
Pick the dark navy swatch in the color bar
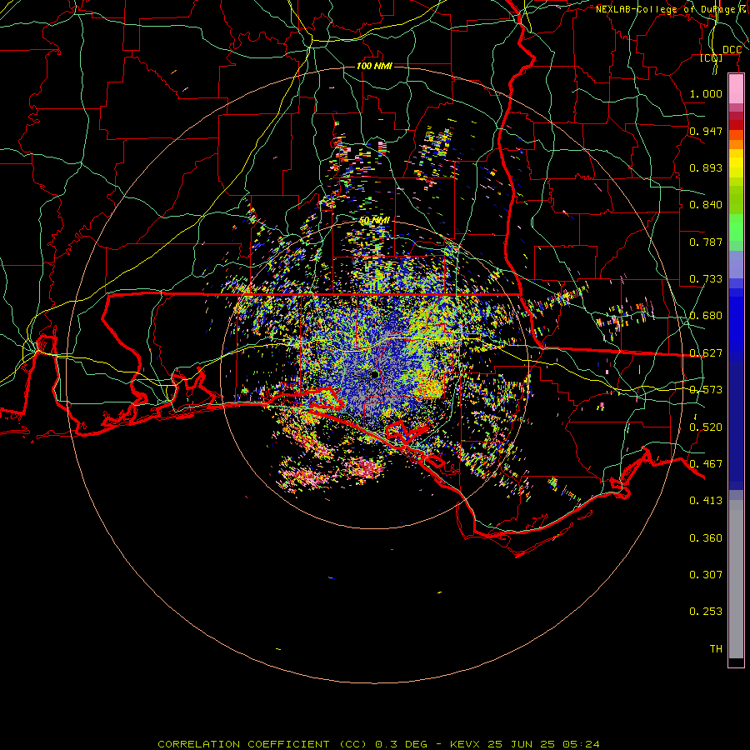[736, 423]
